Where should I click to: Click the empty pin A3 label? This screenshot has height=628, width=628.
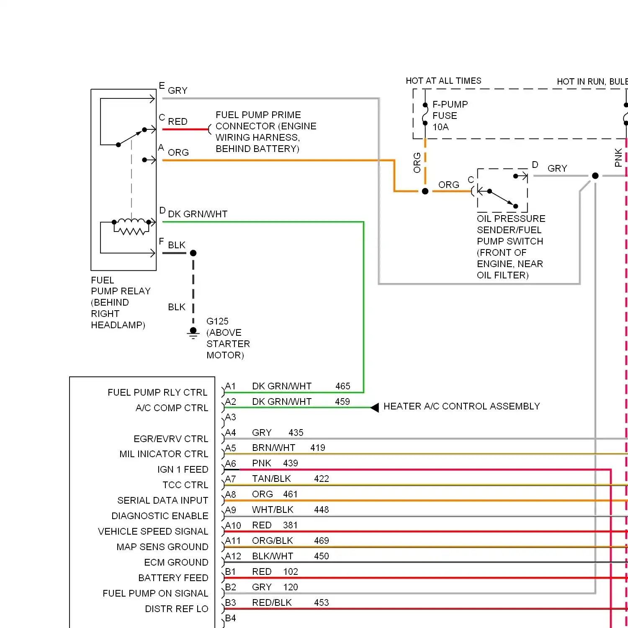point(230,417)
